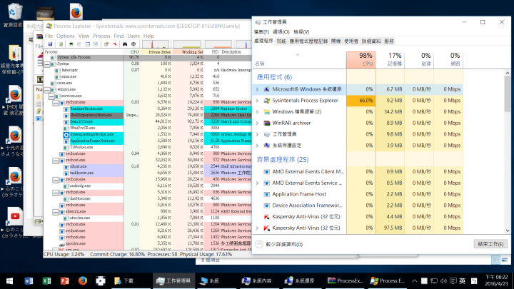Collapse Task Manager with 較少詳細資料 toggle

pos(279,244)
